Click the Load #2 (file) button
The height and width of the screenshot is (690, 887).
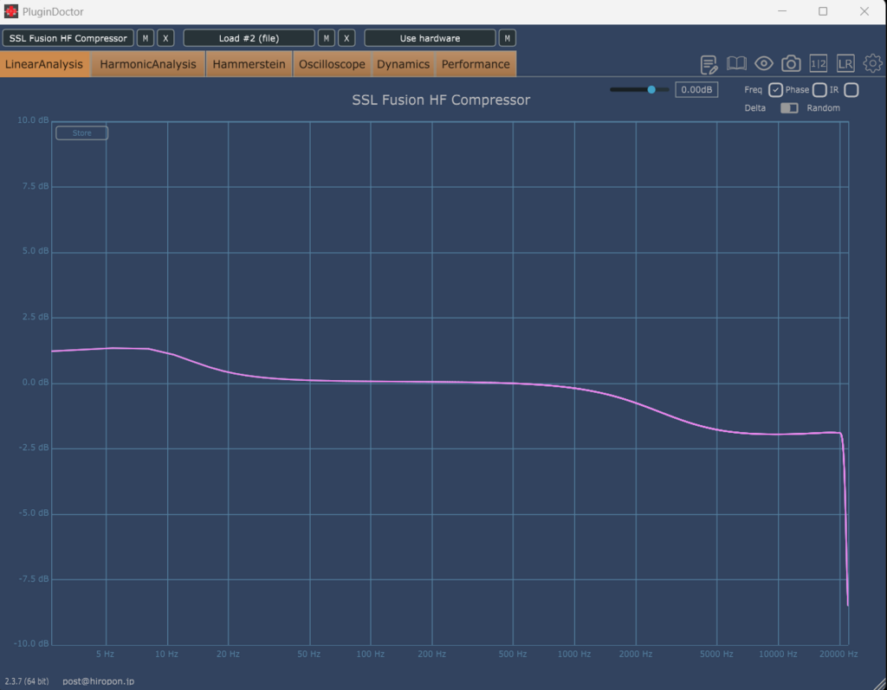(x=249, y=38)
